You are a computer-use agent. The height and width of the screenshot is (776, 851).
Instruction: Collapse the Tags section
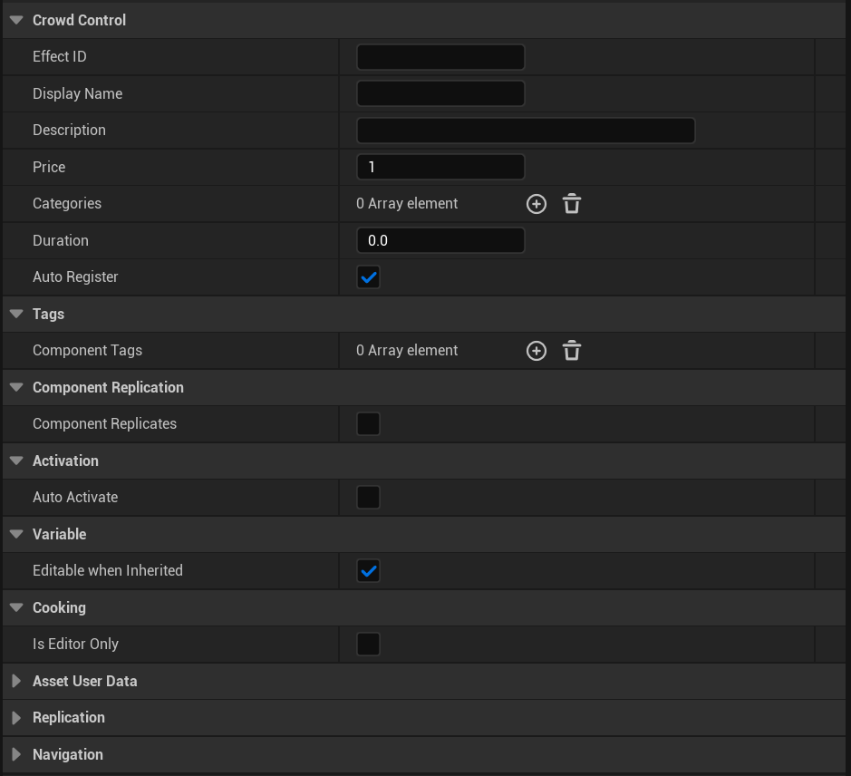point(16,314)
